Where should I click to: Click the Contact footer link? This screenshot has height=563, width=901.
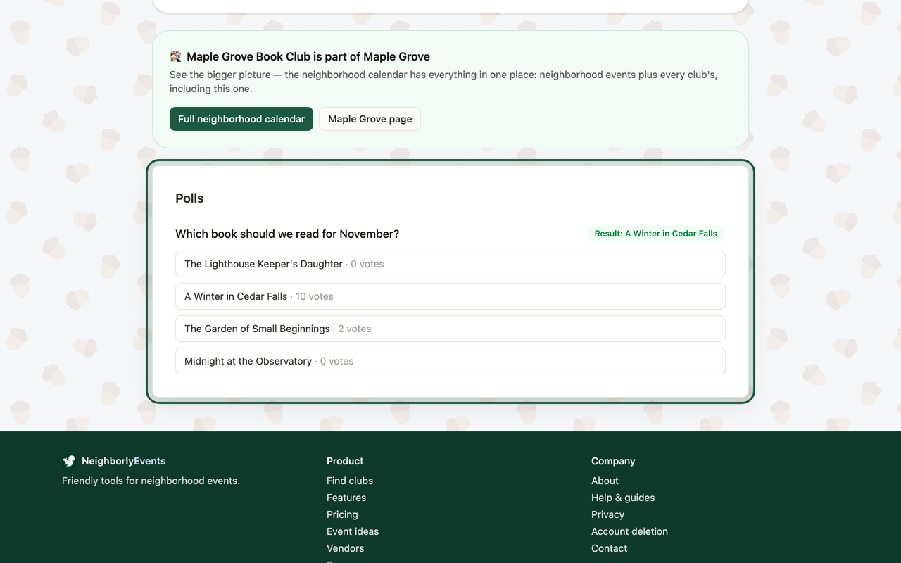610,548
